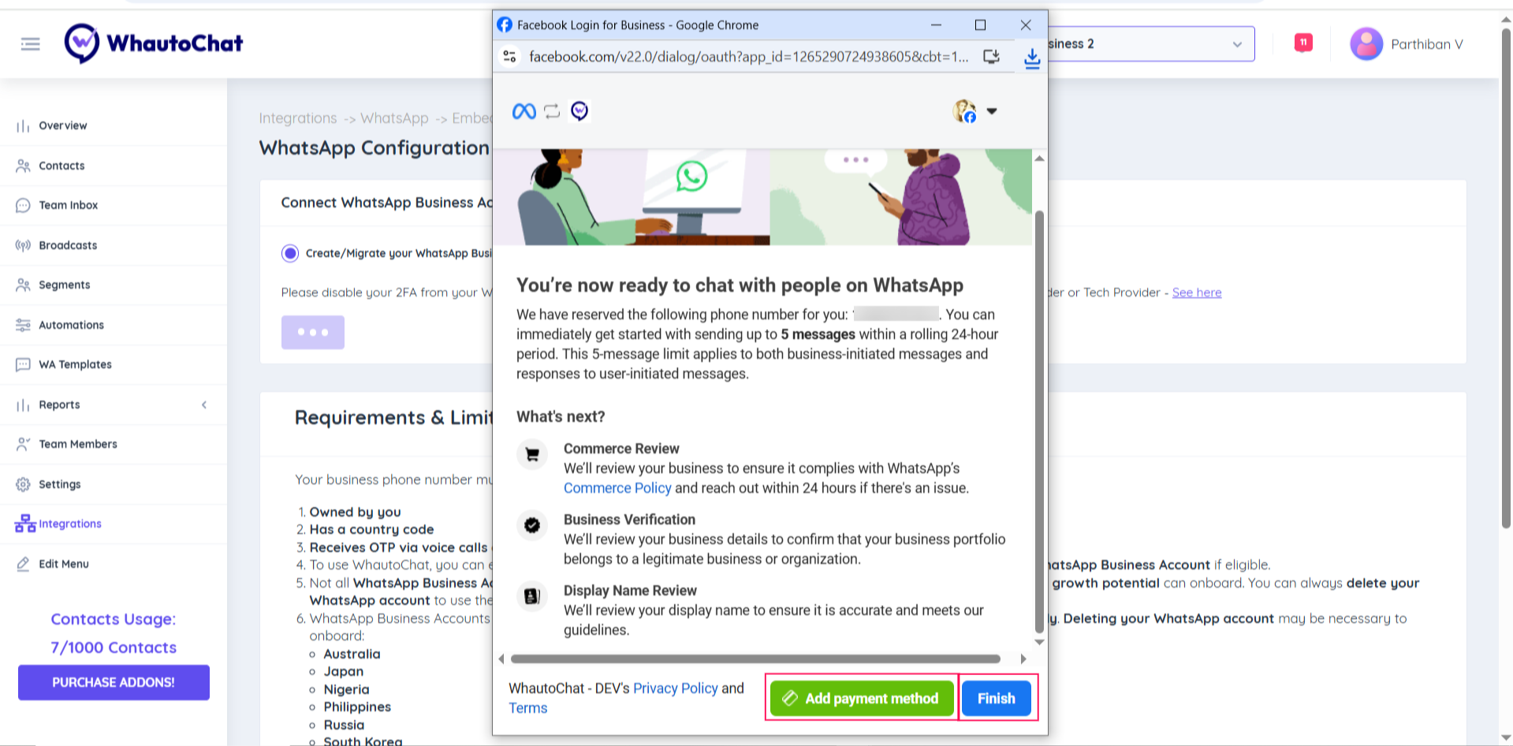Open the Privacy Policy link
Viewport: 1513px width, 746px height.
pyautogui.click(x=676, y=688)
